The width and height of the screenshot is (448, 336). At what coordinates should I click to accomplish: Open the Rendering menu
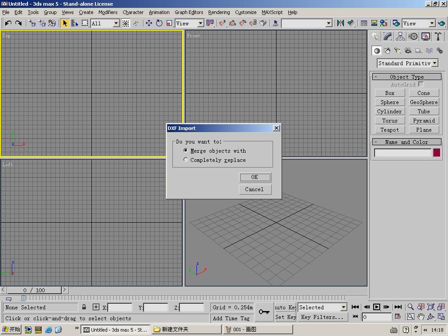219,12
